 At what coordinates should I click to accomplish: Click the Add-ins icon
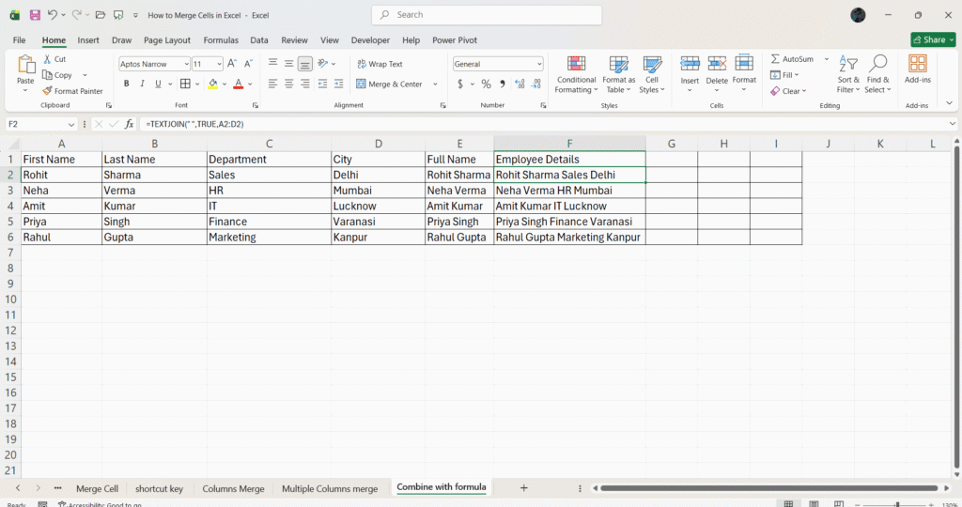(918, 64)
